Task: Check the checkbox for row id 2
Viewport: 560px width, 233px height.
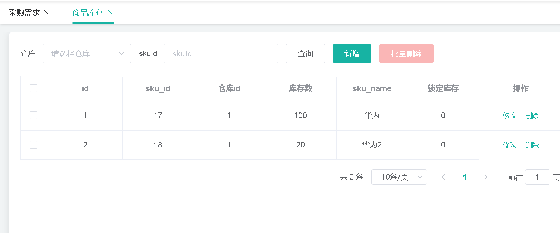Action: click(33, 145)
